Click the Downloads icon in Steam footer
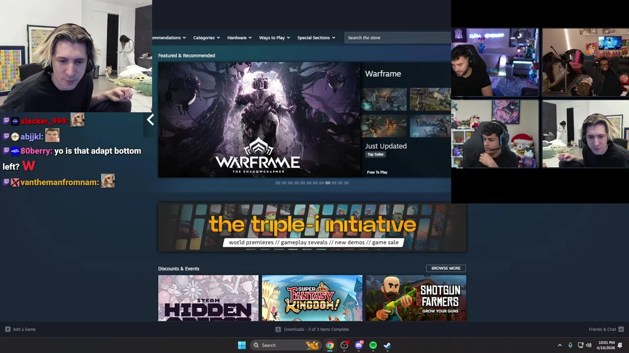The height and width of the screenshot is (353, 629). click(x=278, y=329)
